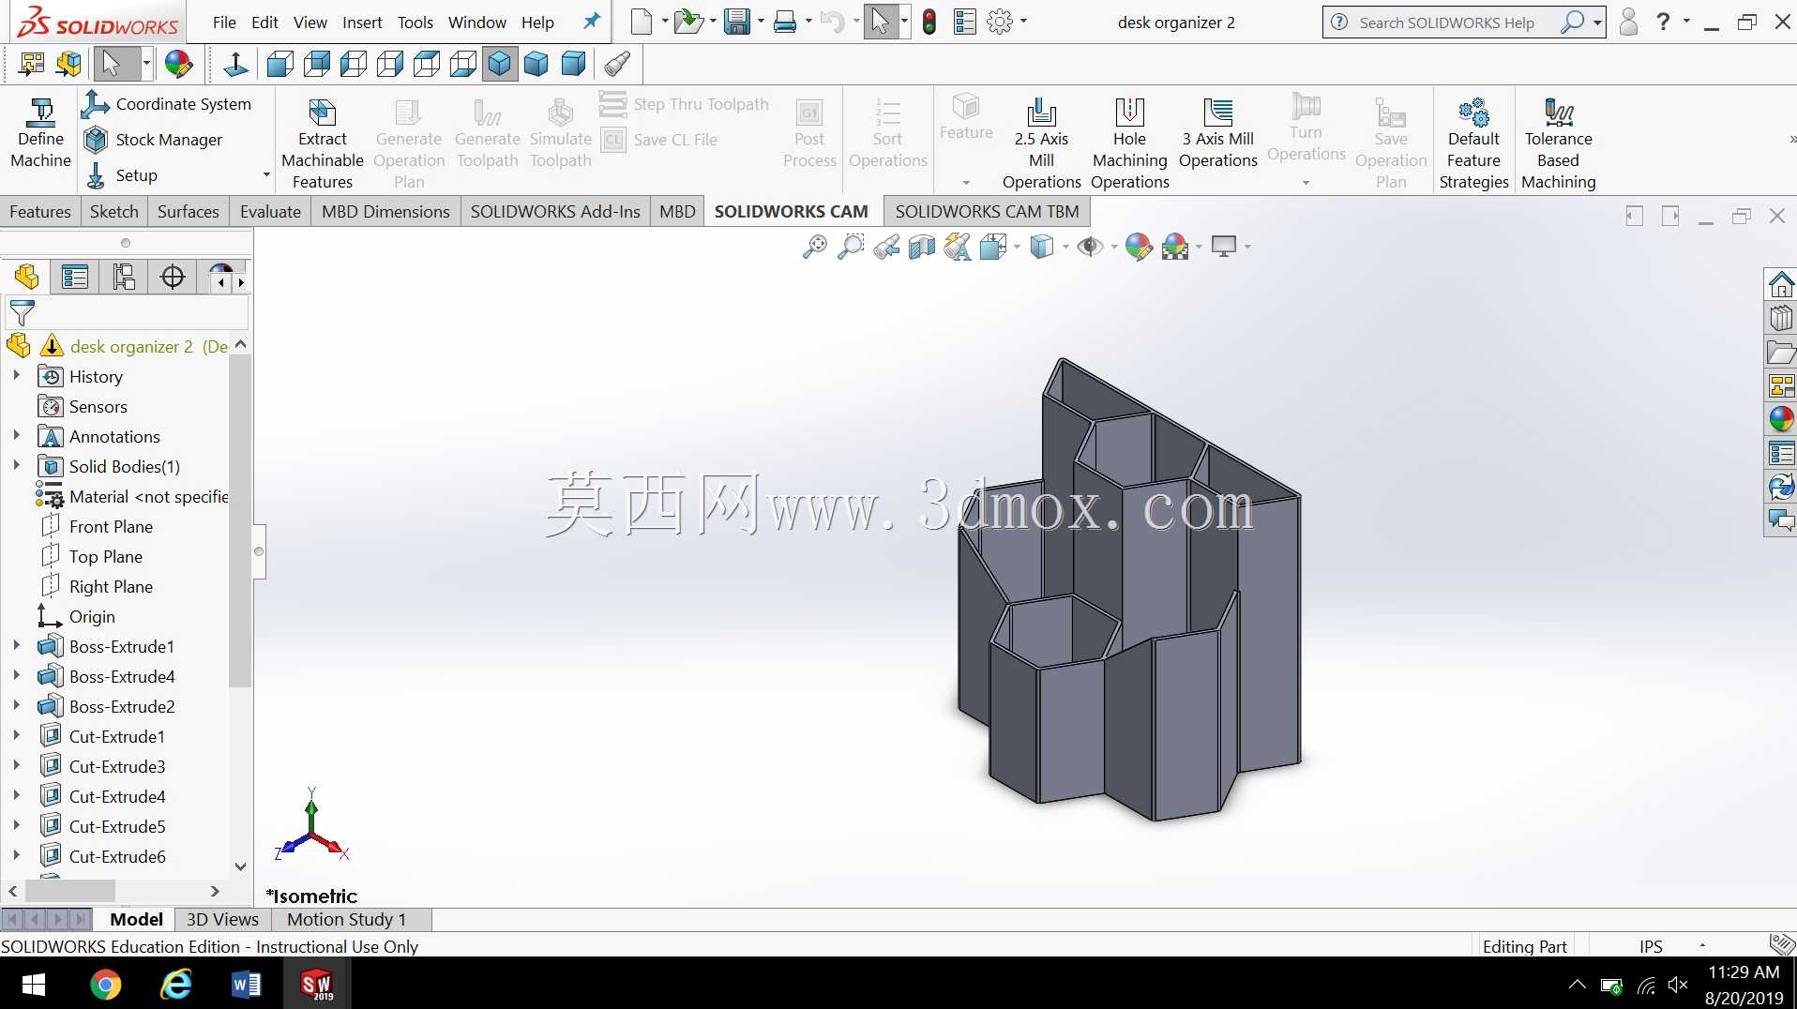Click the Define Machine tool

(40, 134)
